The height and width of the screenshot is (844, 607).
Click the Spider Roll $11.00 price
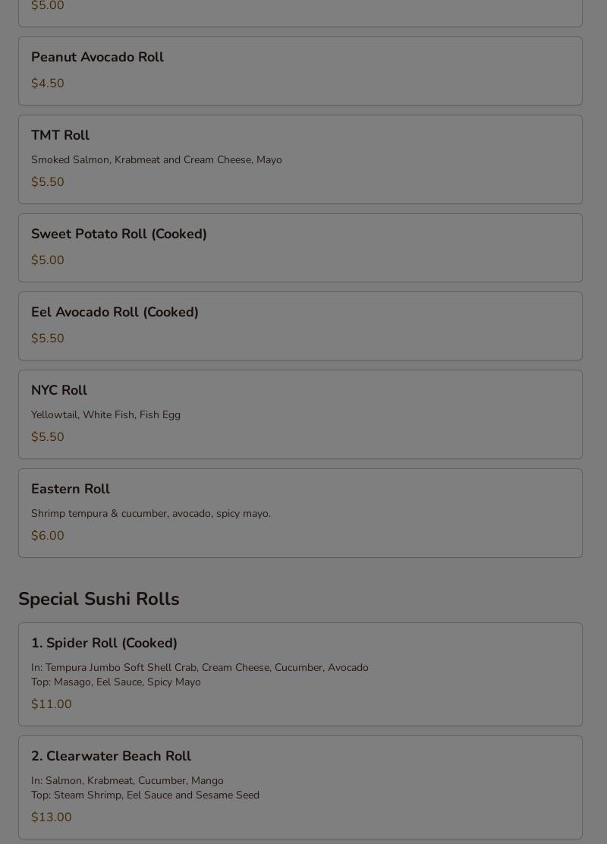(x=51, y=704)
